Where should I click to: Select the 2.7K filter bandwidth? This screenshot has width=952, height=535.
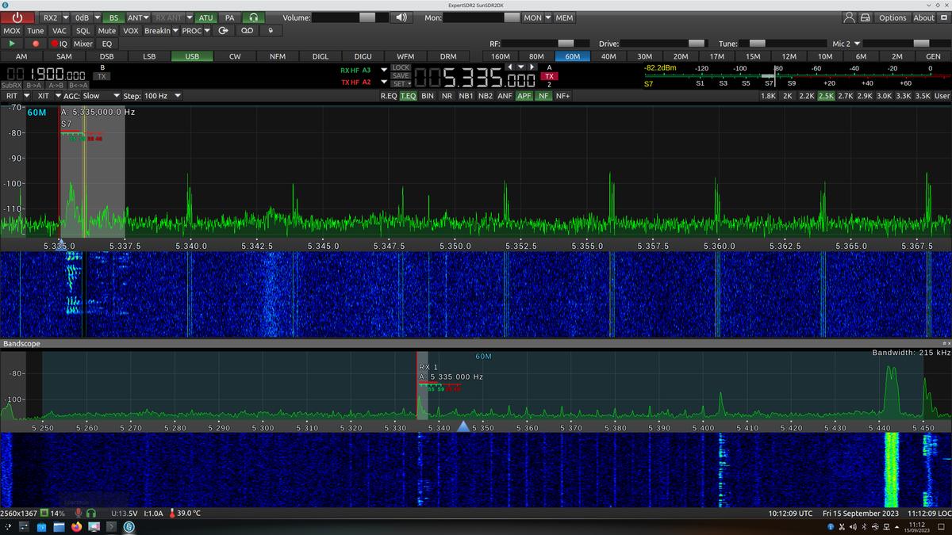845,96
